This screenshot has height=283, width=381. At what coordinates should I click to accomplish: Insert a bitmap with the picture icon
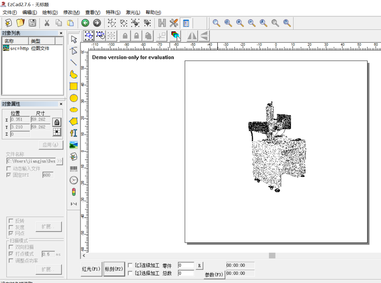[74, 145]
